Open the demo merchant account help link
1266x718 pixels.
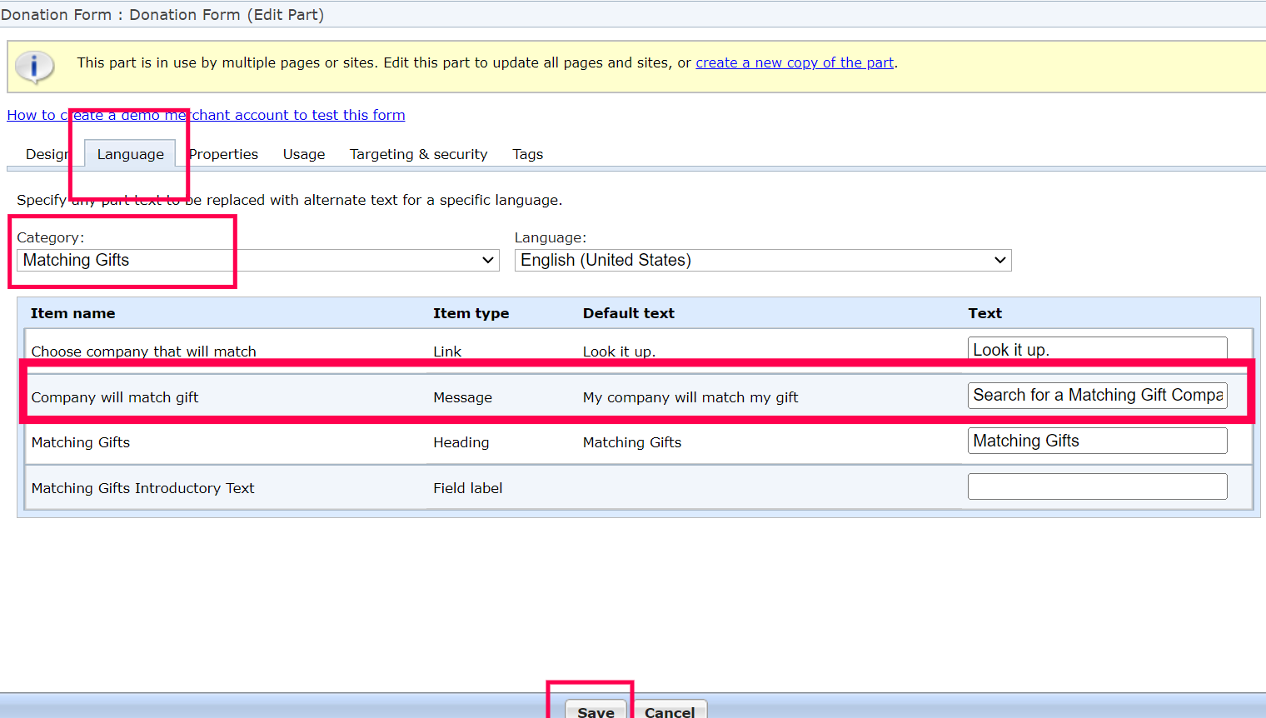[206, 116]
